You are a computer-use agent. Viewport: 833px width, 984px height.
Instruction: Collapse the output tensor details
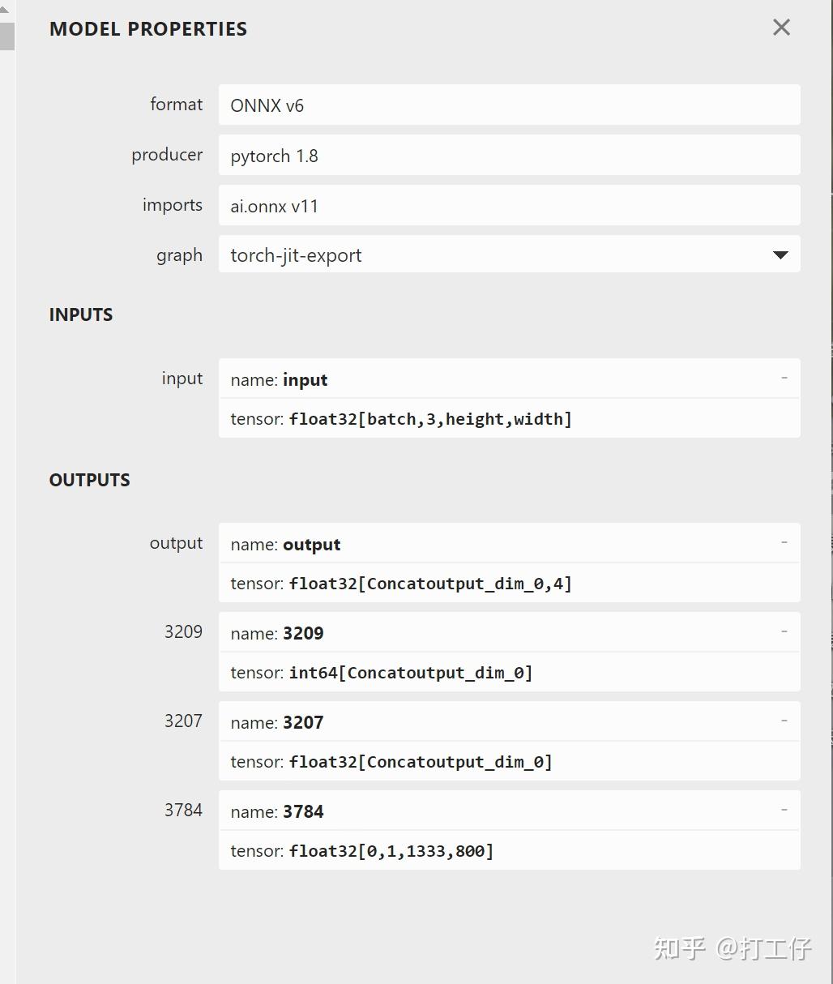pyautogui.click(x=783, y=543)
